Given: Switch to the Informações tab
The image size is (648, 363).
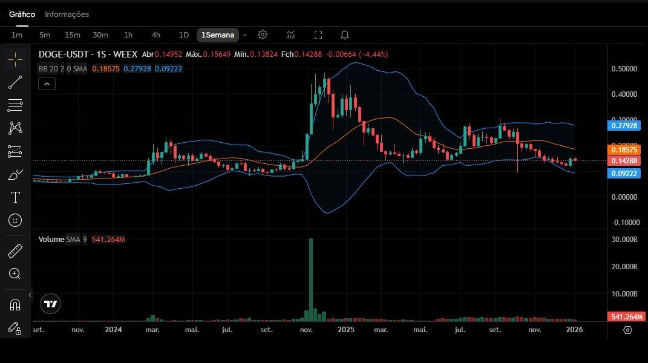Looking at the screenshot, I should (67, 14).
